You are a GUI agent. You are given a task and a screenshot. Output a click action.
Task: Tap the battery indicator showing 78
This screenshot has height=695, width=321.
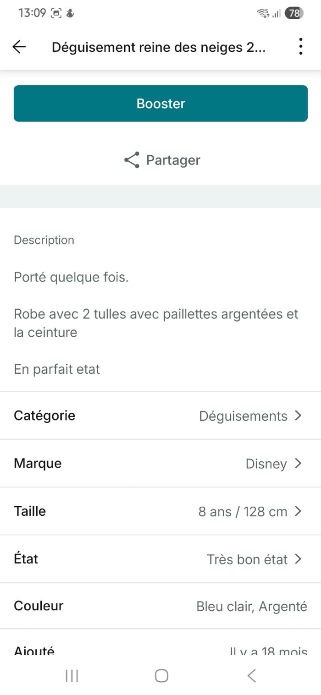(x=293, y=13)
